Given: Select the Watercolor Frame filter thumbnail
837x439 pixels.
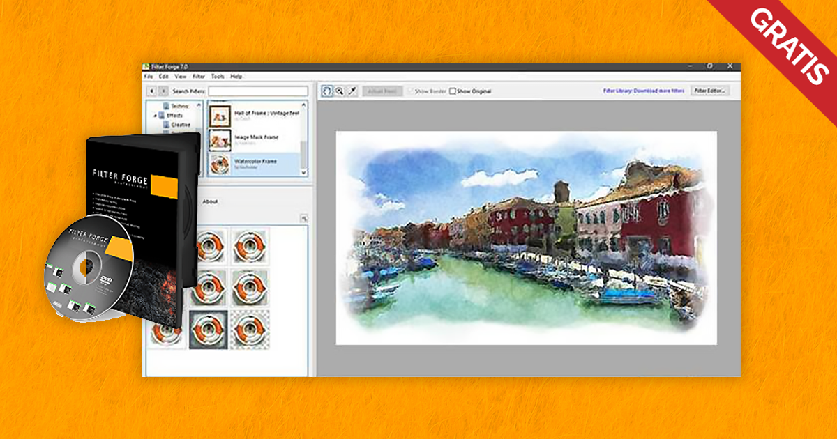Looking at the screenshot, I should pos(220,164).
